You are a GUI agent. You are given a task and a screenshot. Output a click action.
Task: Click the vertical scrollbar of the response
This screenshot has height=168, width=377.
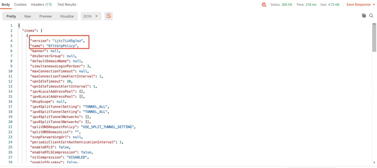tap(374, 38)
